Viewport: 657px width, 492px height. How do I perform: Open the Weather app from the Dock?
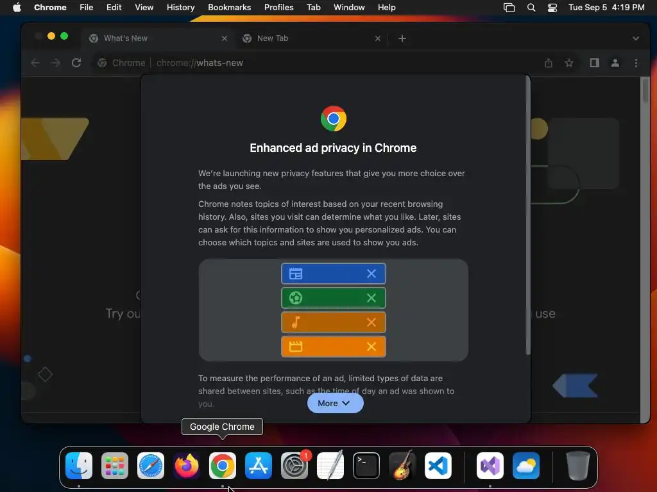526,466
